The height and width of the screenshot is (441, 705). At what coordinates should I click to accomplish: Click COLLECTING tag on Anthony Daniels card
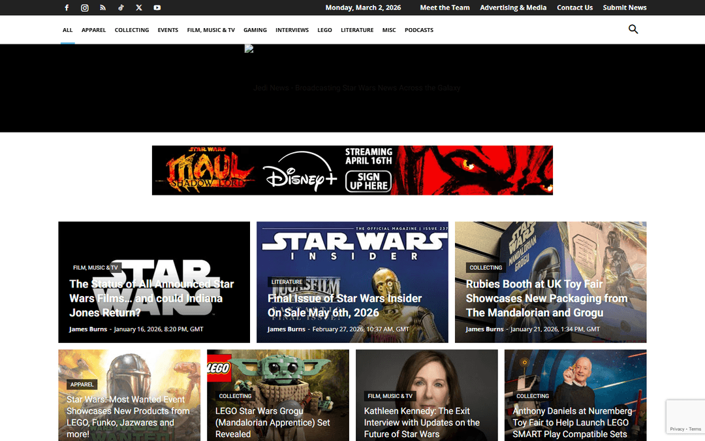[x=533, y=397]
